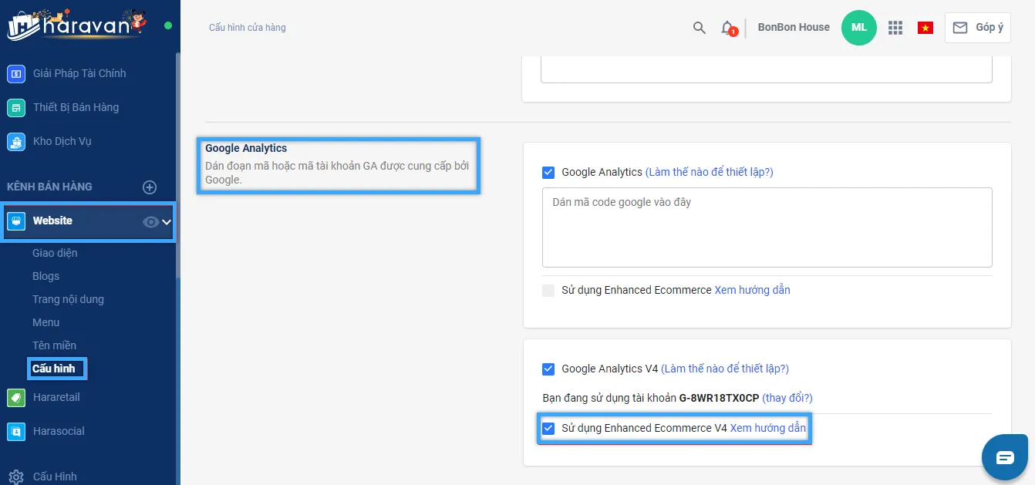Open bottom Cấu Hình settings
Viewport: 1035px width, 485px height.
point(55,477)
